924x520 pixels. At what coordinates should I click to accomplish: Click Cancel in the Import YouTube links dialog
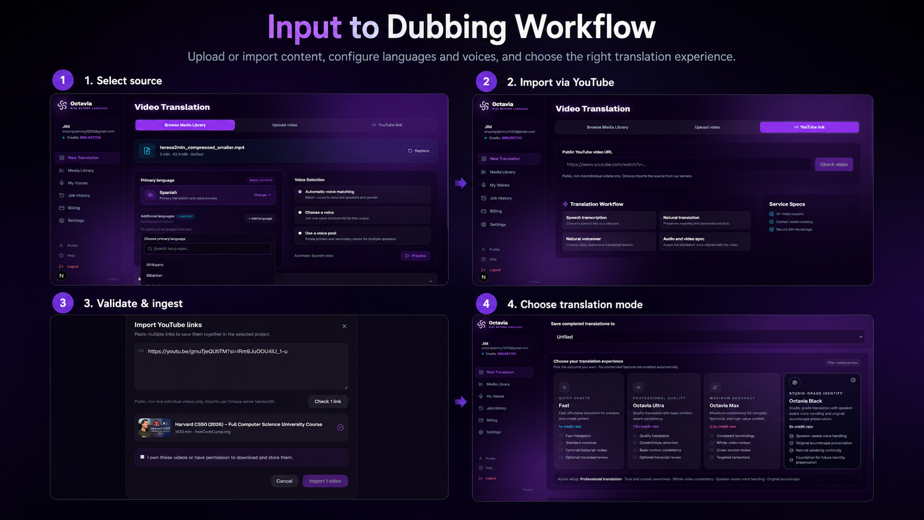pyautogui.click(x=285, y=481)
